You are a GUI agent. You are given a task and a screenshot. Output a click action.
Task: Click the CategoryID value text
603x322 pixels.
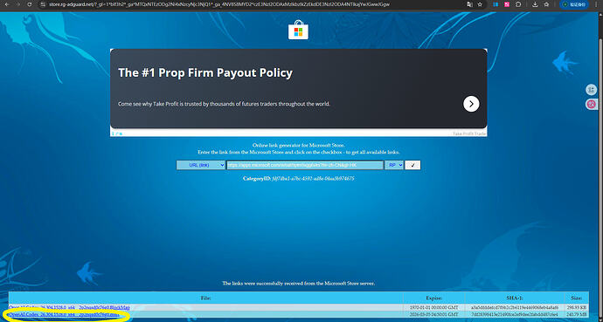[x=313, y=179]
